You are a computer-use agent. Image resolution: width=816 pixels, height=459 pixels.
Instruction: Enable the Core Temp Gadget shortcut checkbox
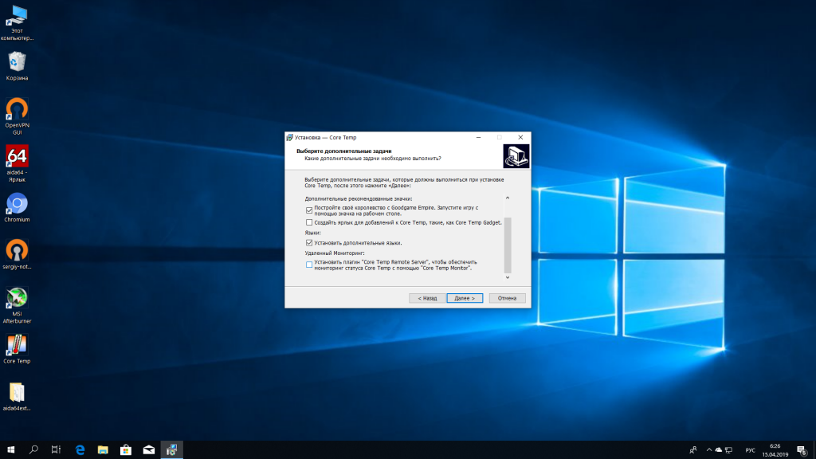tap(309, 222)
